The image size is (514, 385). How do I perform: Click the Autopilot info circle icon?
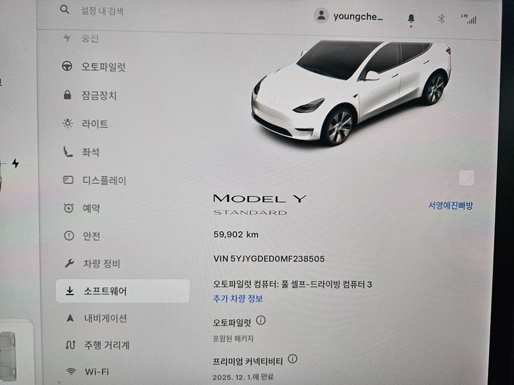(x=261, y=320)
